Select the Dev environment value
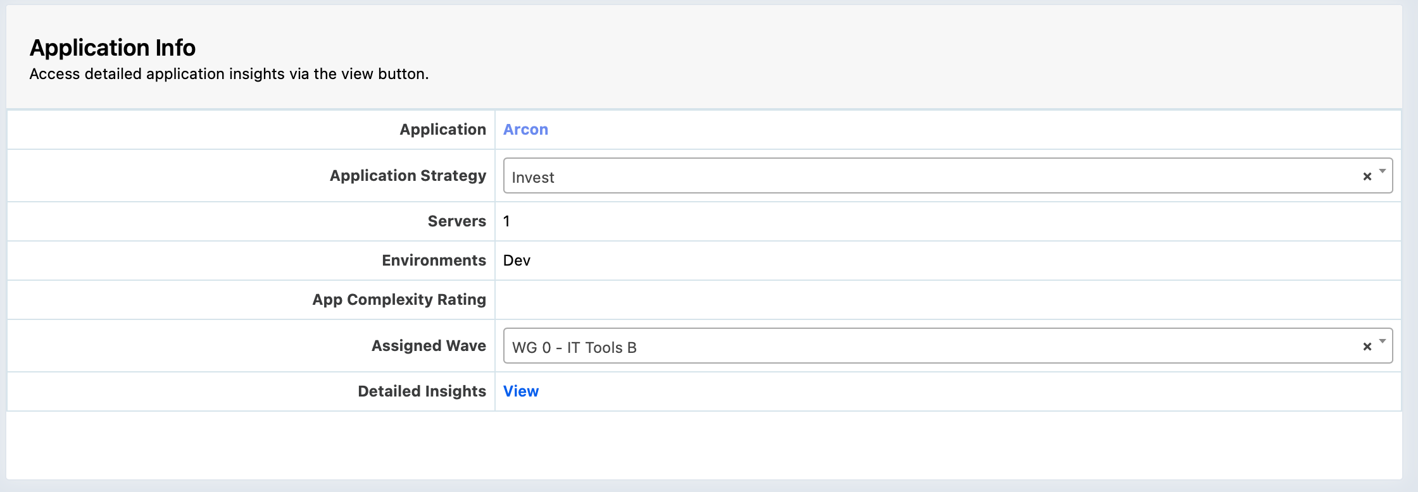The image size is (1418, 492). pyautogui.click(x=517, y=261)
